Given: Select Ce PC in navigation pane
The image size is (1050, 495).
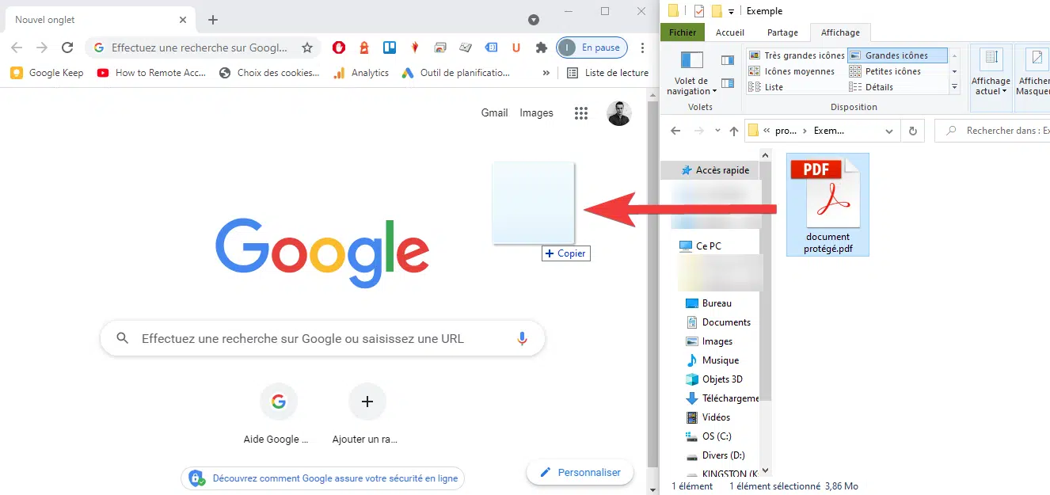Looking at the screenshot, I should click(x=700, y=246).
